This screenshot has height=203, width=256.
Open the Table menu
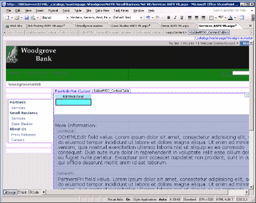[x=78, y=11]
